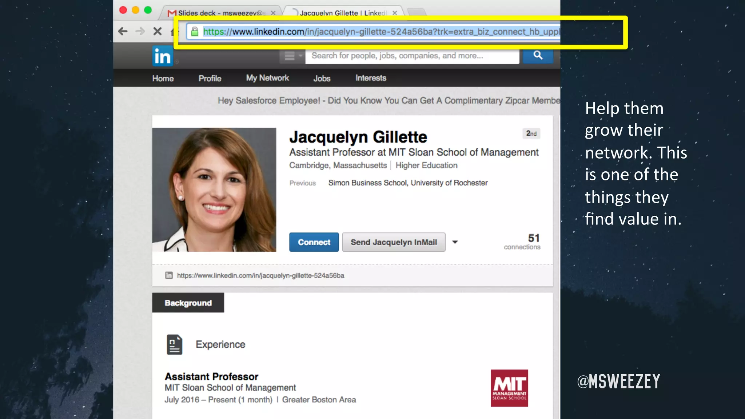The width and height of the screenshot is (745, 419).
Task: Focus the LinkedIn search field
Action: point(412,56)
